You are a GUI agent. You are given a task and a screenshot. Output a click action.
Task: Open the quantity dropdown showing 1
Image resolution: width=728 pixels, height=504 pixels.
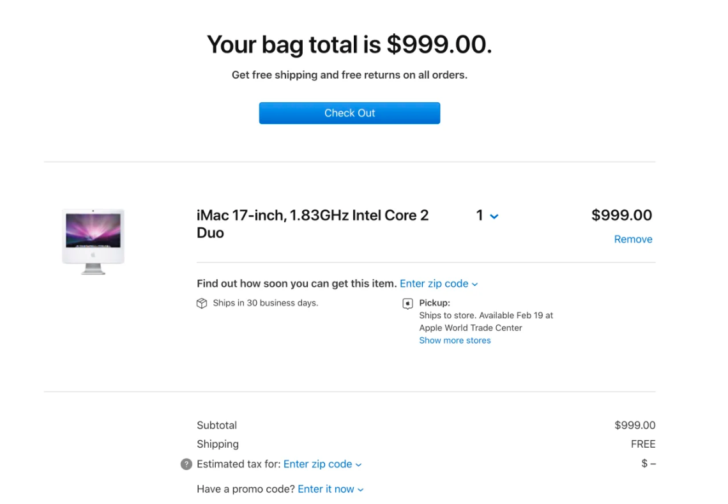pyautogui.click(x=487, y=215)
